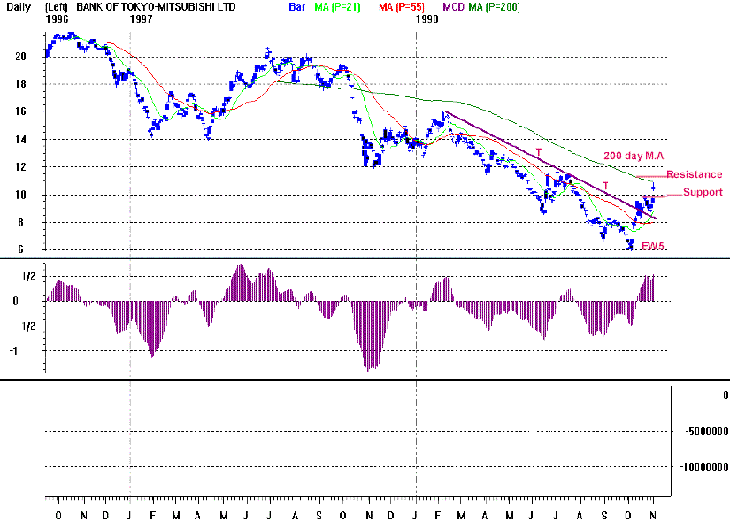Click the "1/2" MACD axis label

[x=28, y=276]
